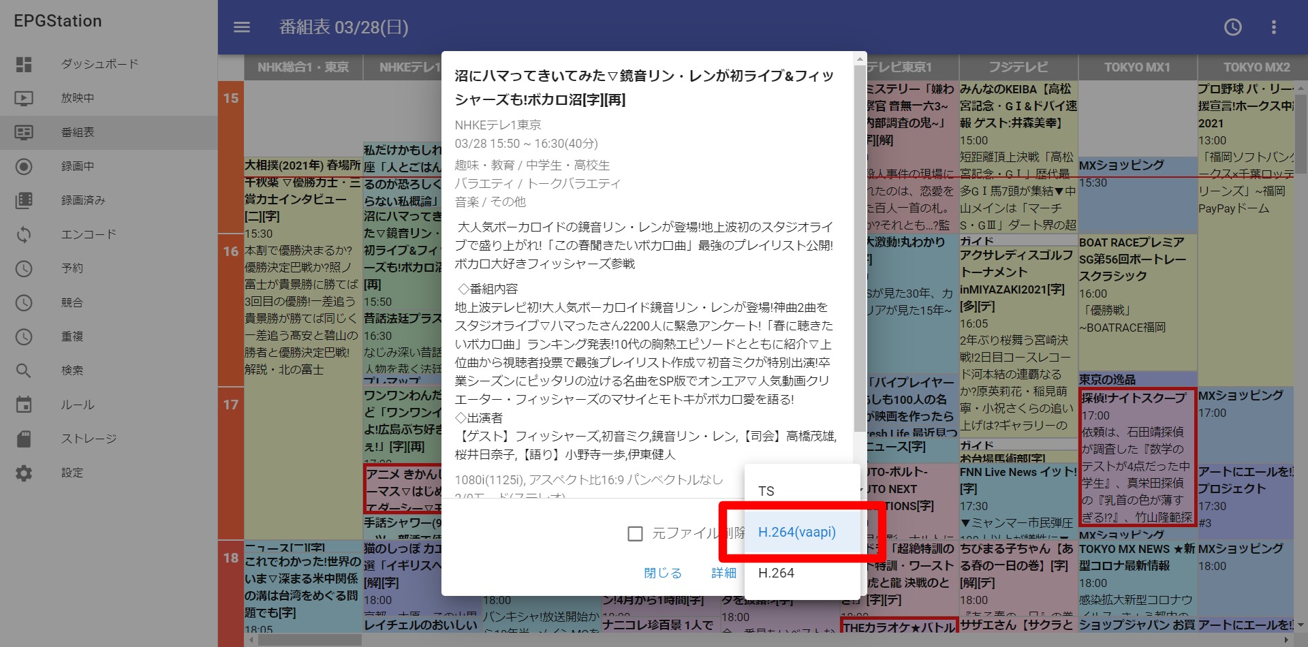Screen dimensions: 1308x647
Task: Open the three-dot overflow menu
Action: pyautogui.click(x=1274, y=27)
